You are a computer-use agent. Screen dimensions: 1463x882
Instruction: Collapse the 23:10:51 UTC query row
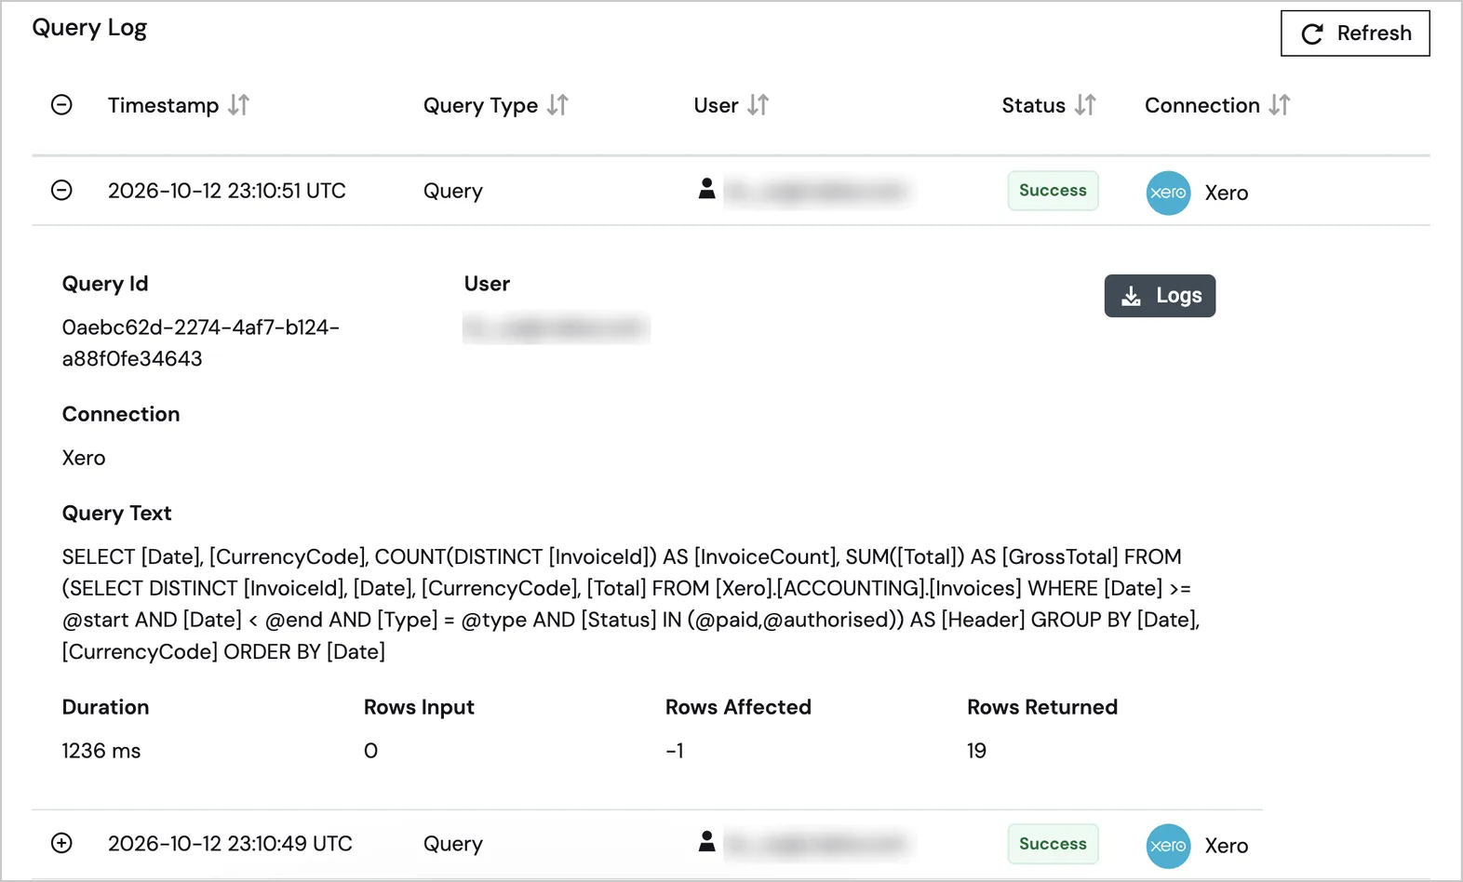pos(61,191)
